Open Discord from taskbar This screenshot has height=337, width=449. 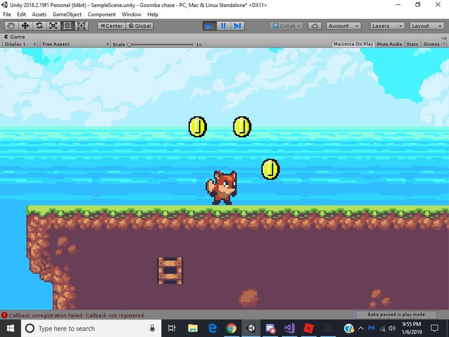click(x=270, y=328)
